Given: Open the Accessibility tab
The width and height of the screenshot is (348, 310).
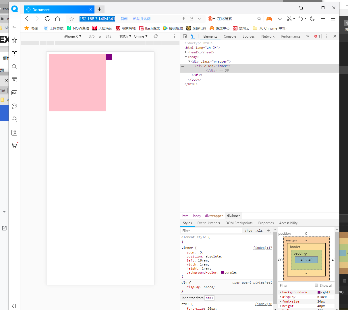Looking at the screenshot, I should (x=288, y=223).
